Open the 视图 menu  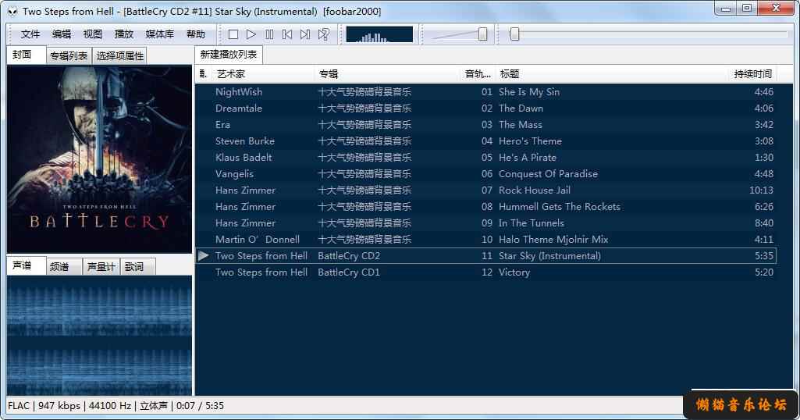coord(92,34)
